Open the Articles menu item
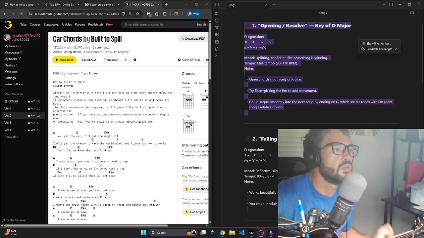Viewport: 424px width, 238px height. point(67,24)
